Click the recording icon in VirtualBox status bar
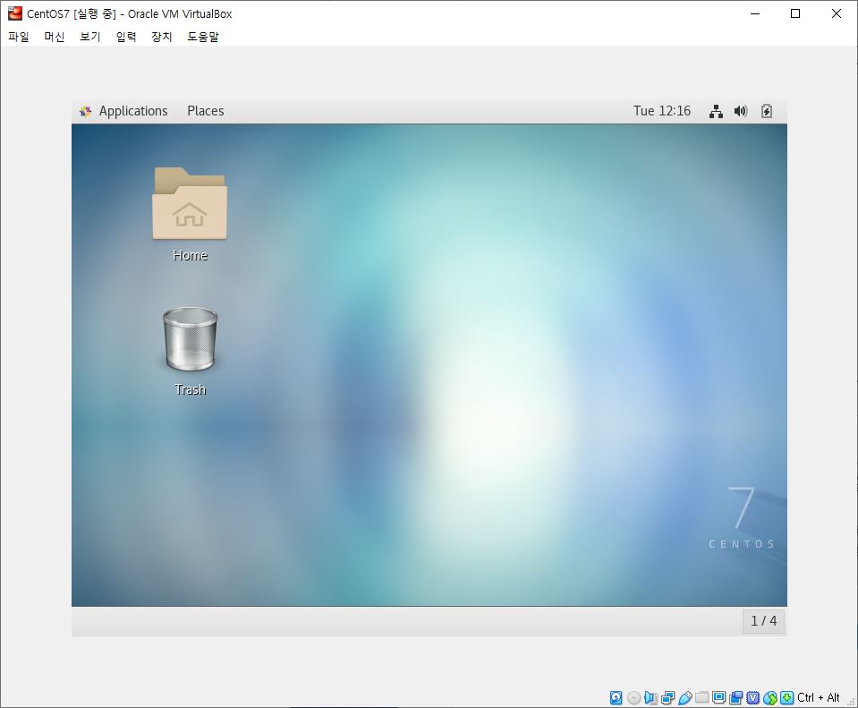This screenshot has width=858, height=708. point(736,697)
